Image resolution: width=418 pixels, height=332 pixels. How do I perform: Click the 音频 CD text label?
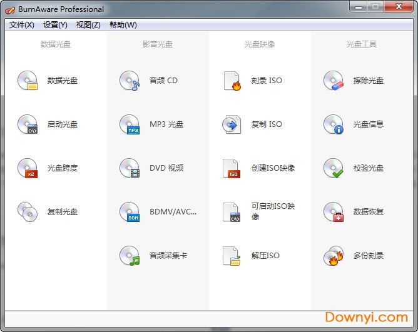163,81
